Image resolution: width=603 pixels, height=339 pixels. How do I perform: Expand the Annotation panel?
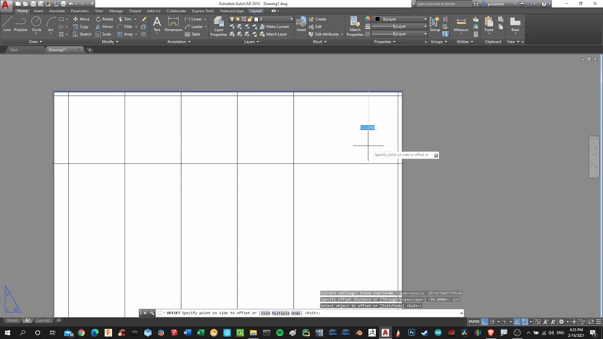pyautogui.click(x=179, y=41)
